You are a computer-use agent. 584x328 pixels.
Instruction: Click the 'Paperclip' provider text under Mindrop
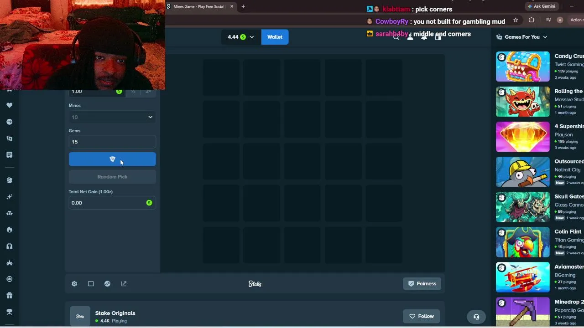tap(569, 310)
